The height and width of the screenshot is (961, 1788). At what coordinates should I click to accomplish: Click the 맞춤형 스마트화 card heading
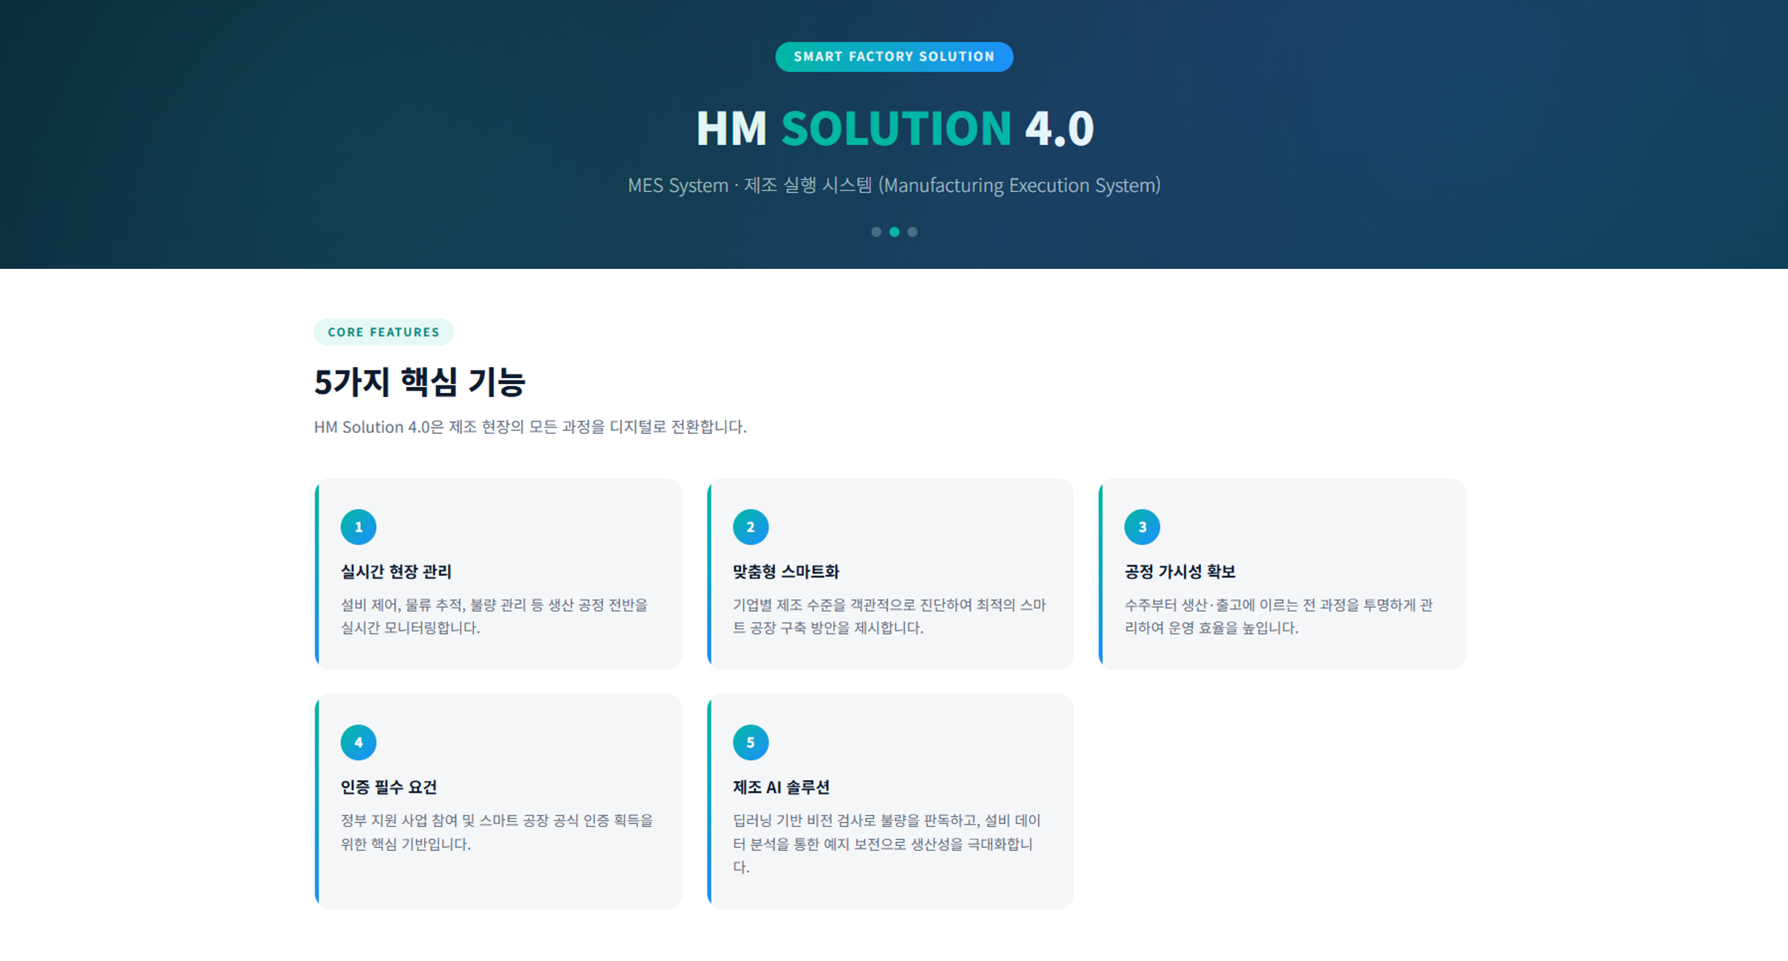(786, 572)
